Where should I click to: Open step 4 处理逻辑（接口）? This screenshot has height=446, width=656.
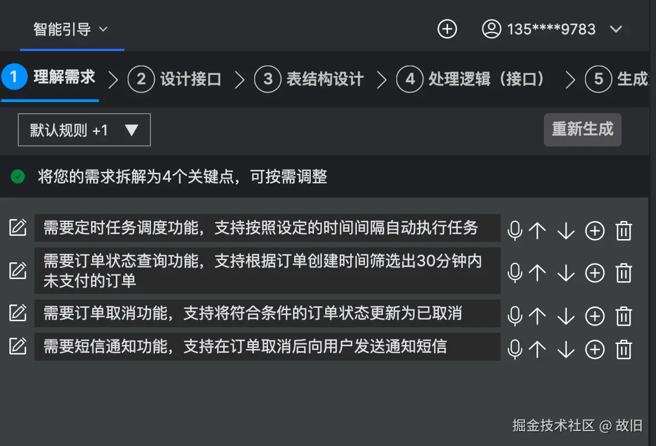[x=471, y=79]
